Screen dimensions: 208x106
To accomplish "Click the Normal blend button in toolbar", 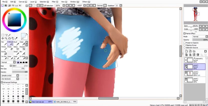I will pyautogui.click(x=100, y=5).
